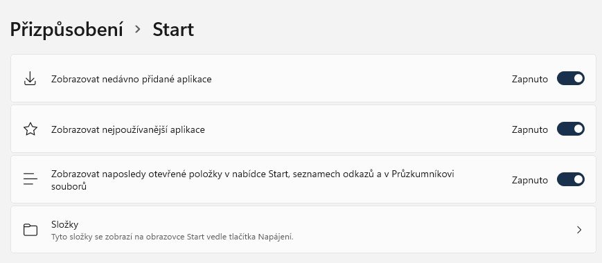Go back to Přizpůsobení via breadcrumb
Image resolution: width=602 pixels, height=263 pixels.
67,30
